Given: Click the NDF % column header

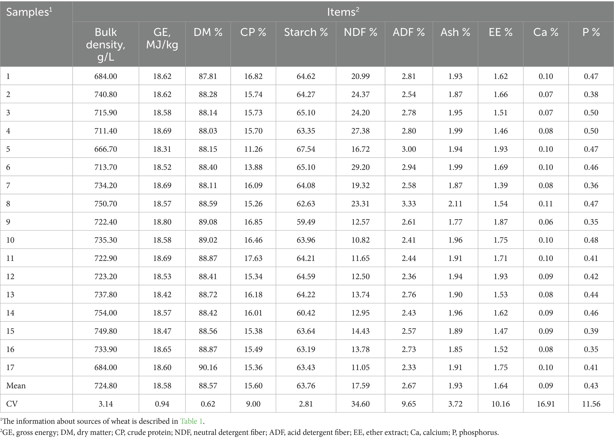Looking at the screenshot, I should [360, 32].
